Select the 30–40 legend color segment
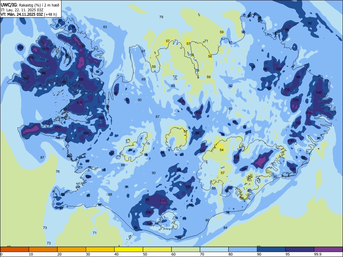This screenshot has width=343, height=257. click(100, 249)
